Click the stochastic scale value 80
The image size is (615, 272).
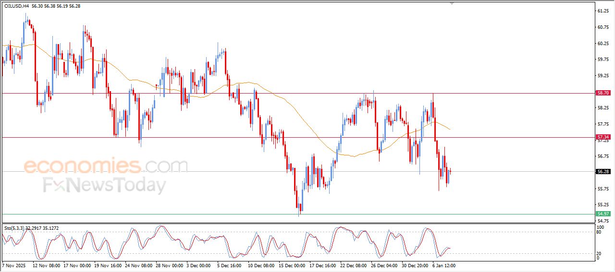pos(599,232)
